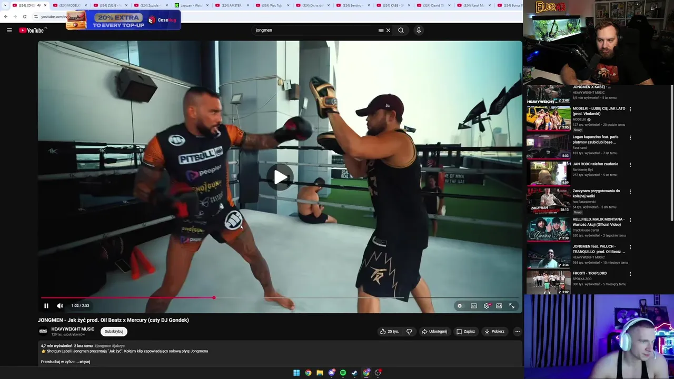Image resolution: width=674 pixels, height=379 pixels.
Task: Click the #jongmen hashtag
Action: (x=103, y=346)
